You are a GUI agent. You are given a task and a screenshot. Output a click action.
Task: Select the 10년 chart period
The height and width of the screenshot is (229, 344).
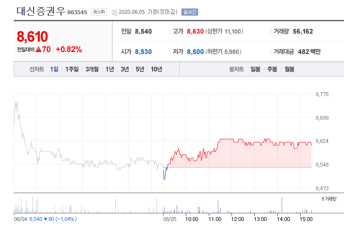point(156,69)
